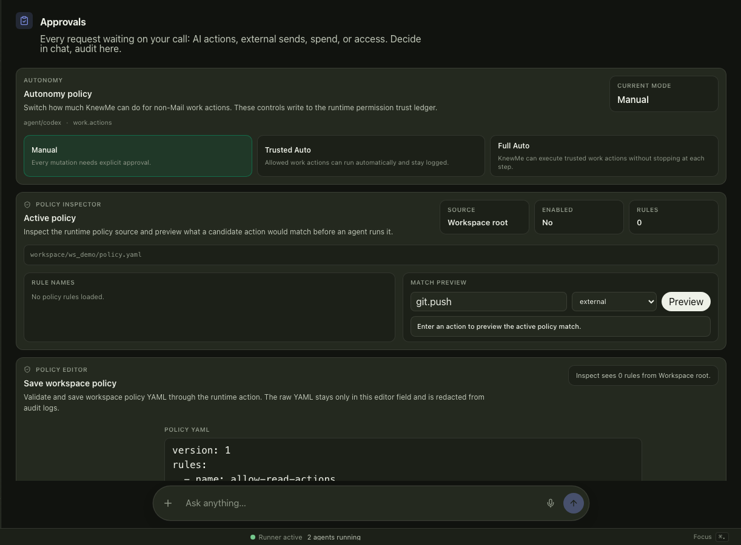The width and height of the screenshot is (741, 545).
Task: Click the Current Mode Manual card
Action: pyautogui.click(x=664, y=94)
